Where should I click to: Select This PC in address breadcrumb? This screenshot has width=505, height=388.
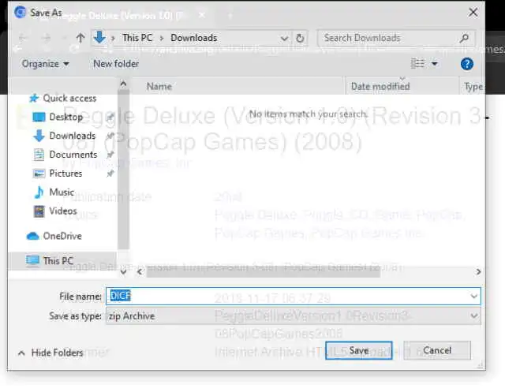point(137,38)
